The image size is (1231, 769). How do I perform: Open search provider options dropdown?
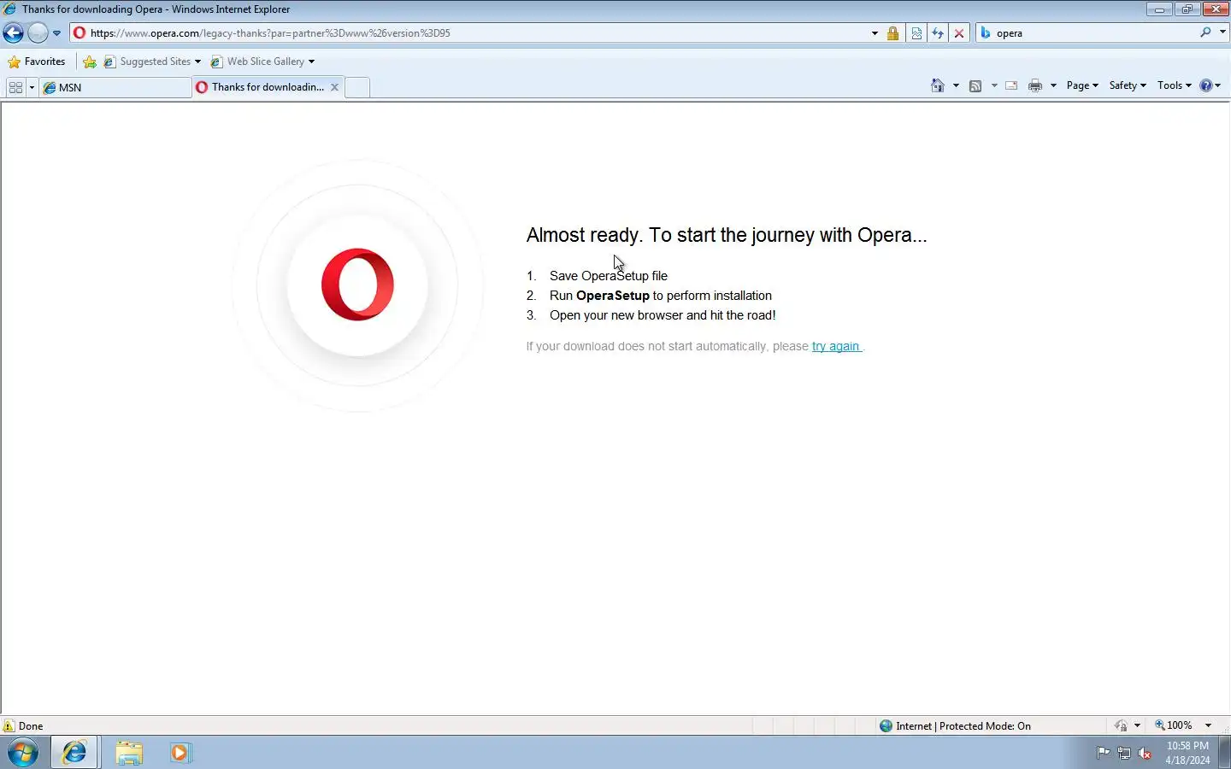[x=1222, y=32]
